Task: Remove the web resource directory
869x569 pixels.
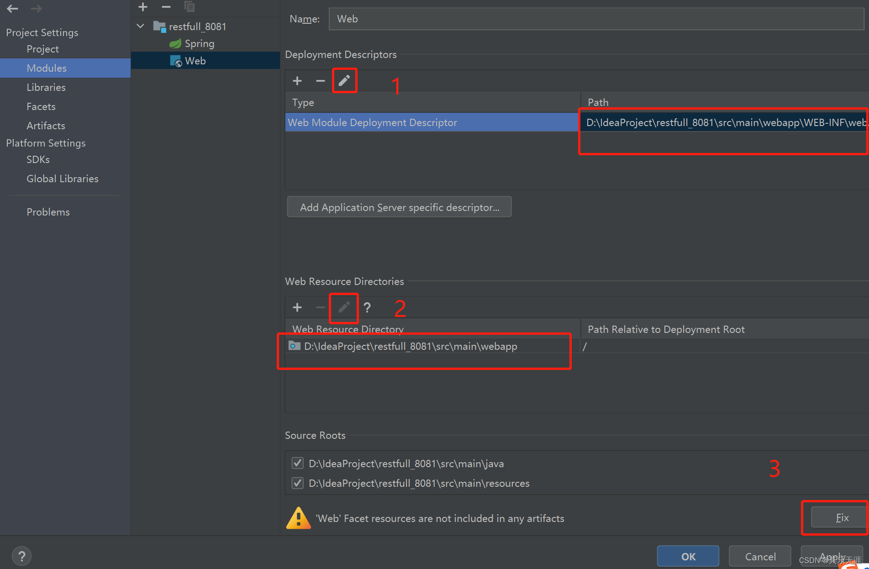Action: point(321,307)
